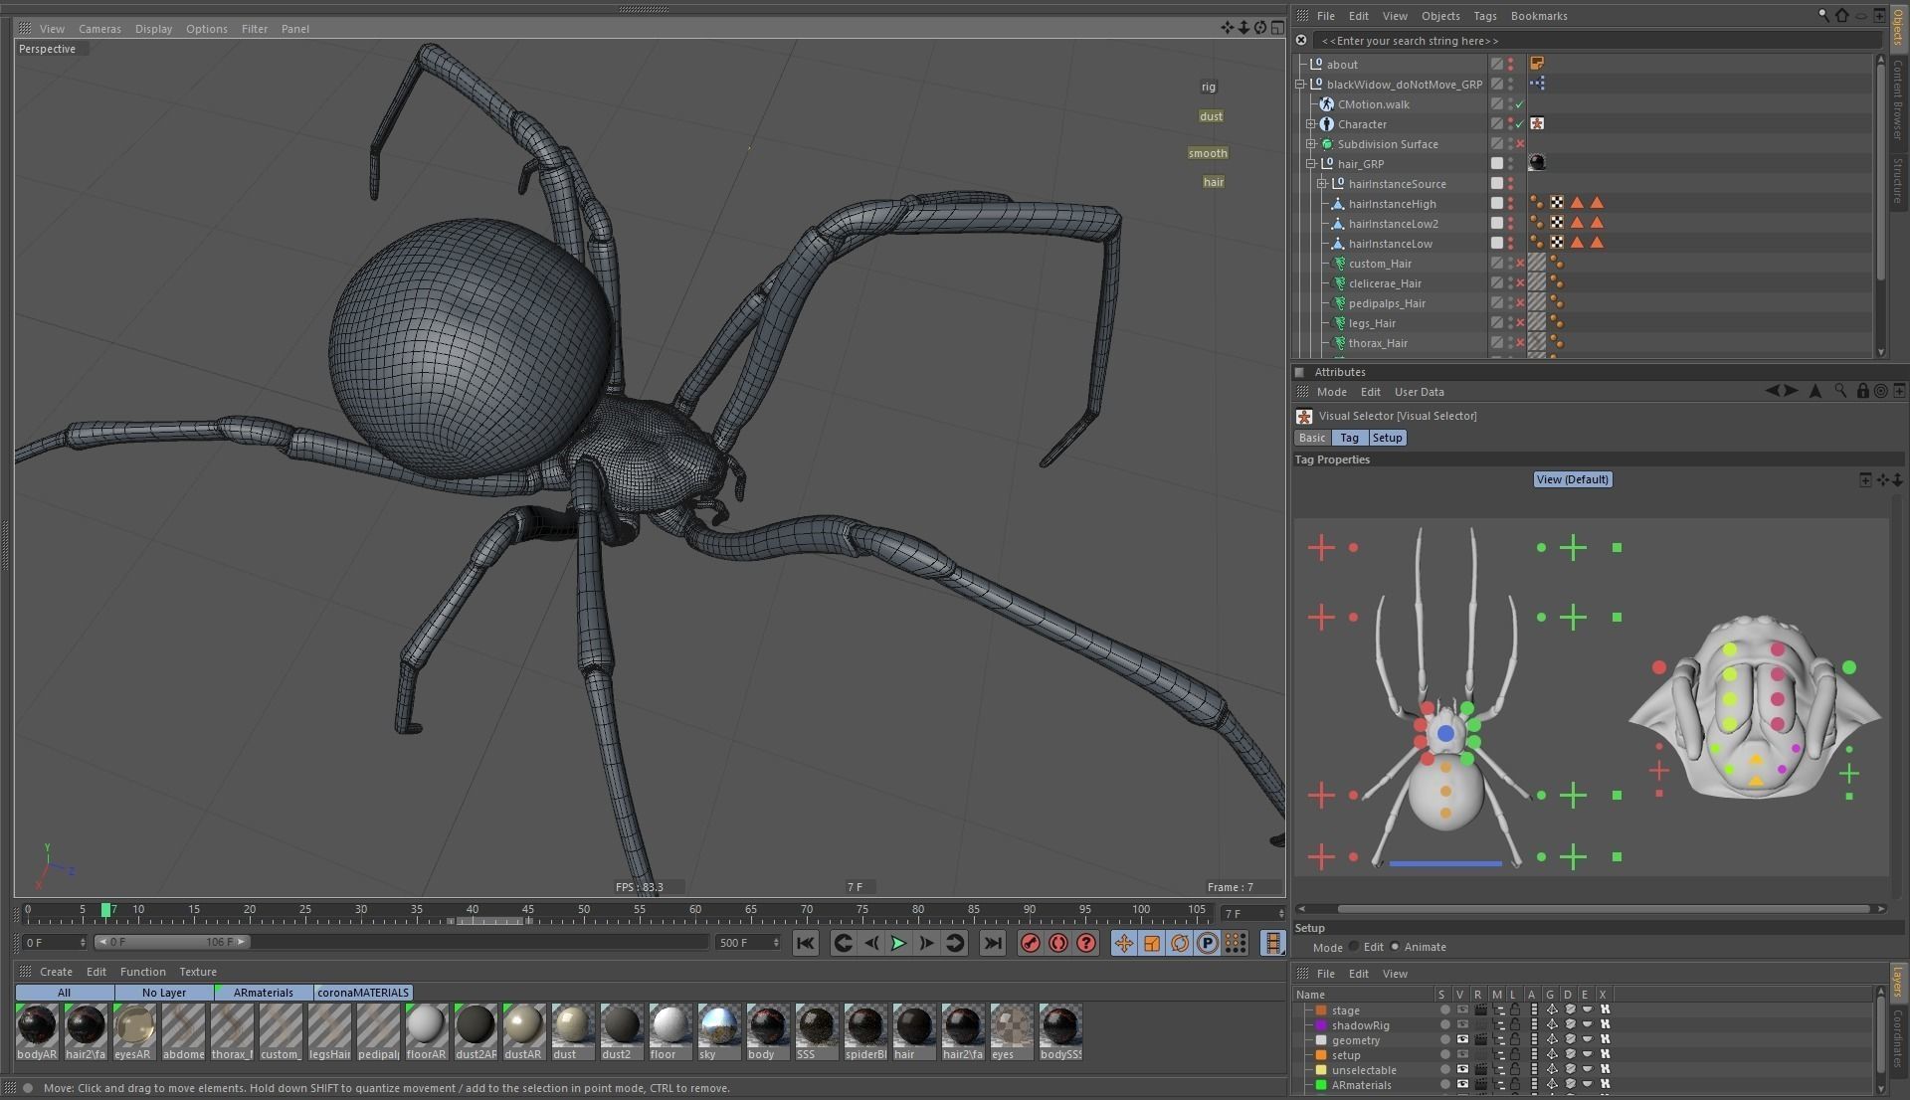1910x1100 pixels.
Task: Select the CMotion.walk object icon
Action: click(x=1326, y=104)
